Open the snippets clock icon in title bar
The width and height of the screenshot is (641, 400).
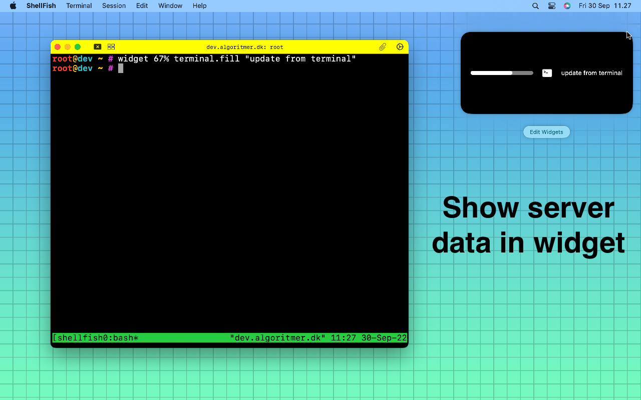tap(400, 47)
